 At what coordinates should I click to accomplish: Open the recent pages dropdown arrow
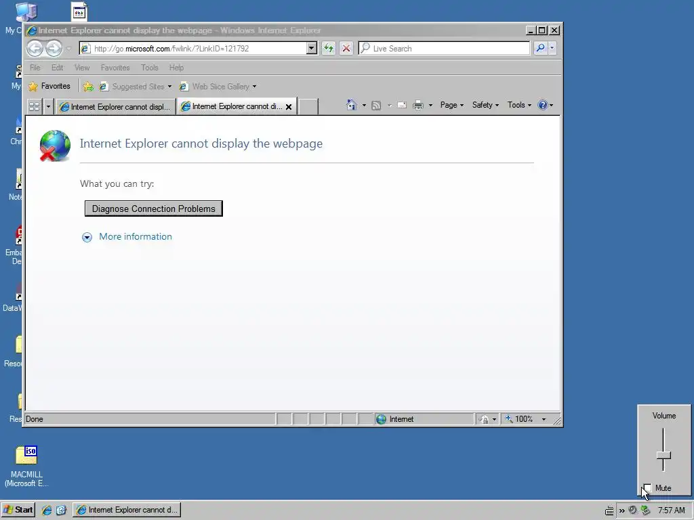[x=68, y=48]
